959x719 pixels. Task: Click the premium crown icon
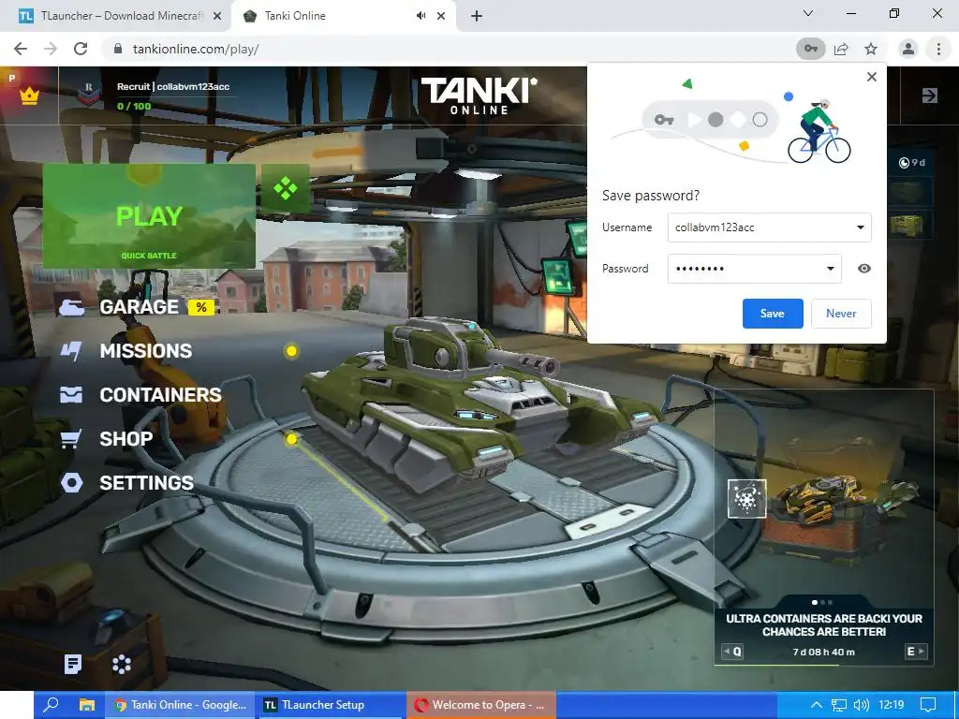tap(29, 96)
